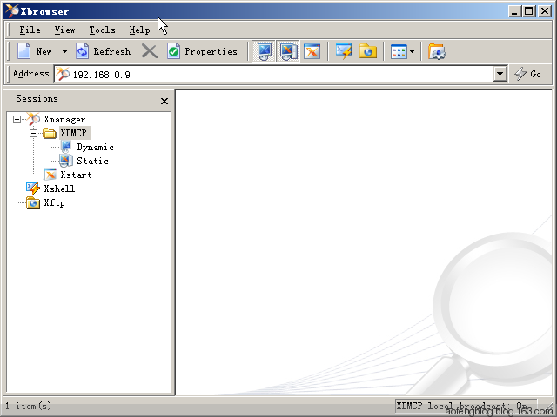Toggle the dynamic XDMCP sessions toolbar icon
Screen dimensions: 557x417
(264, 51)
